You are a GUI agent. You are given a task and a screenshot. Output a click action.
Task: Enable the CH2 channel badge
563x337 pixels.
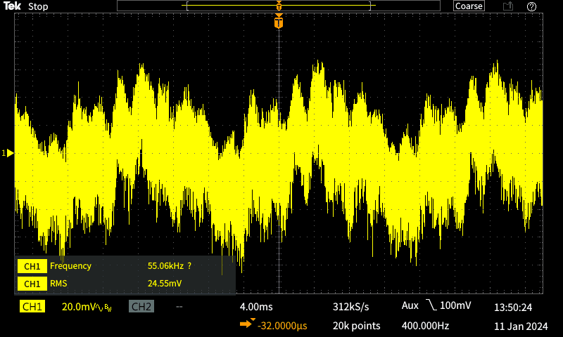point(141,307)
